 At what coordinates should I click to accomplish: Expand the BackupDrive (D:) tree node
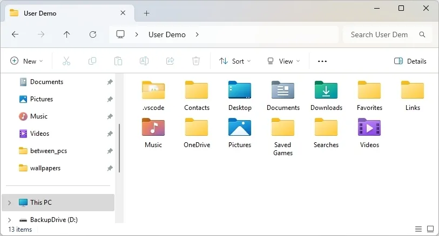tap(10, 220)
